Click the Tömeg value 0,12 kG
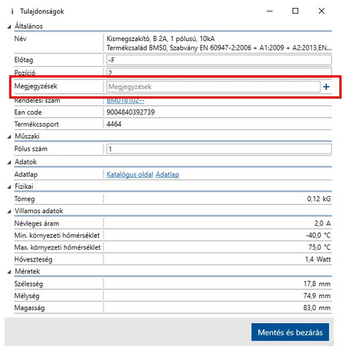This screenshot has width=345, height=354. [319, 199]
